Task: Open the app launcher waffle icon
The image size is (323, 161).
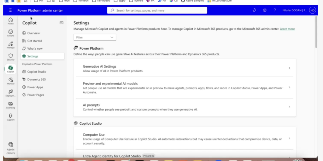Action: pyautogui.click(x=10, y=10)
